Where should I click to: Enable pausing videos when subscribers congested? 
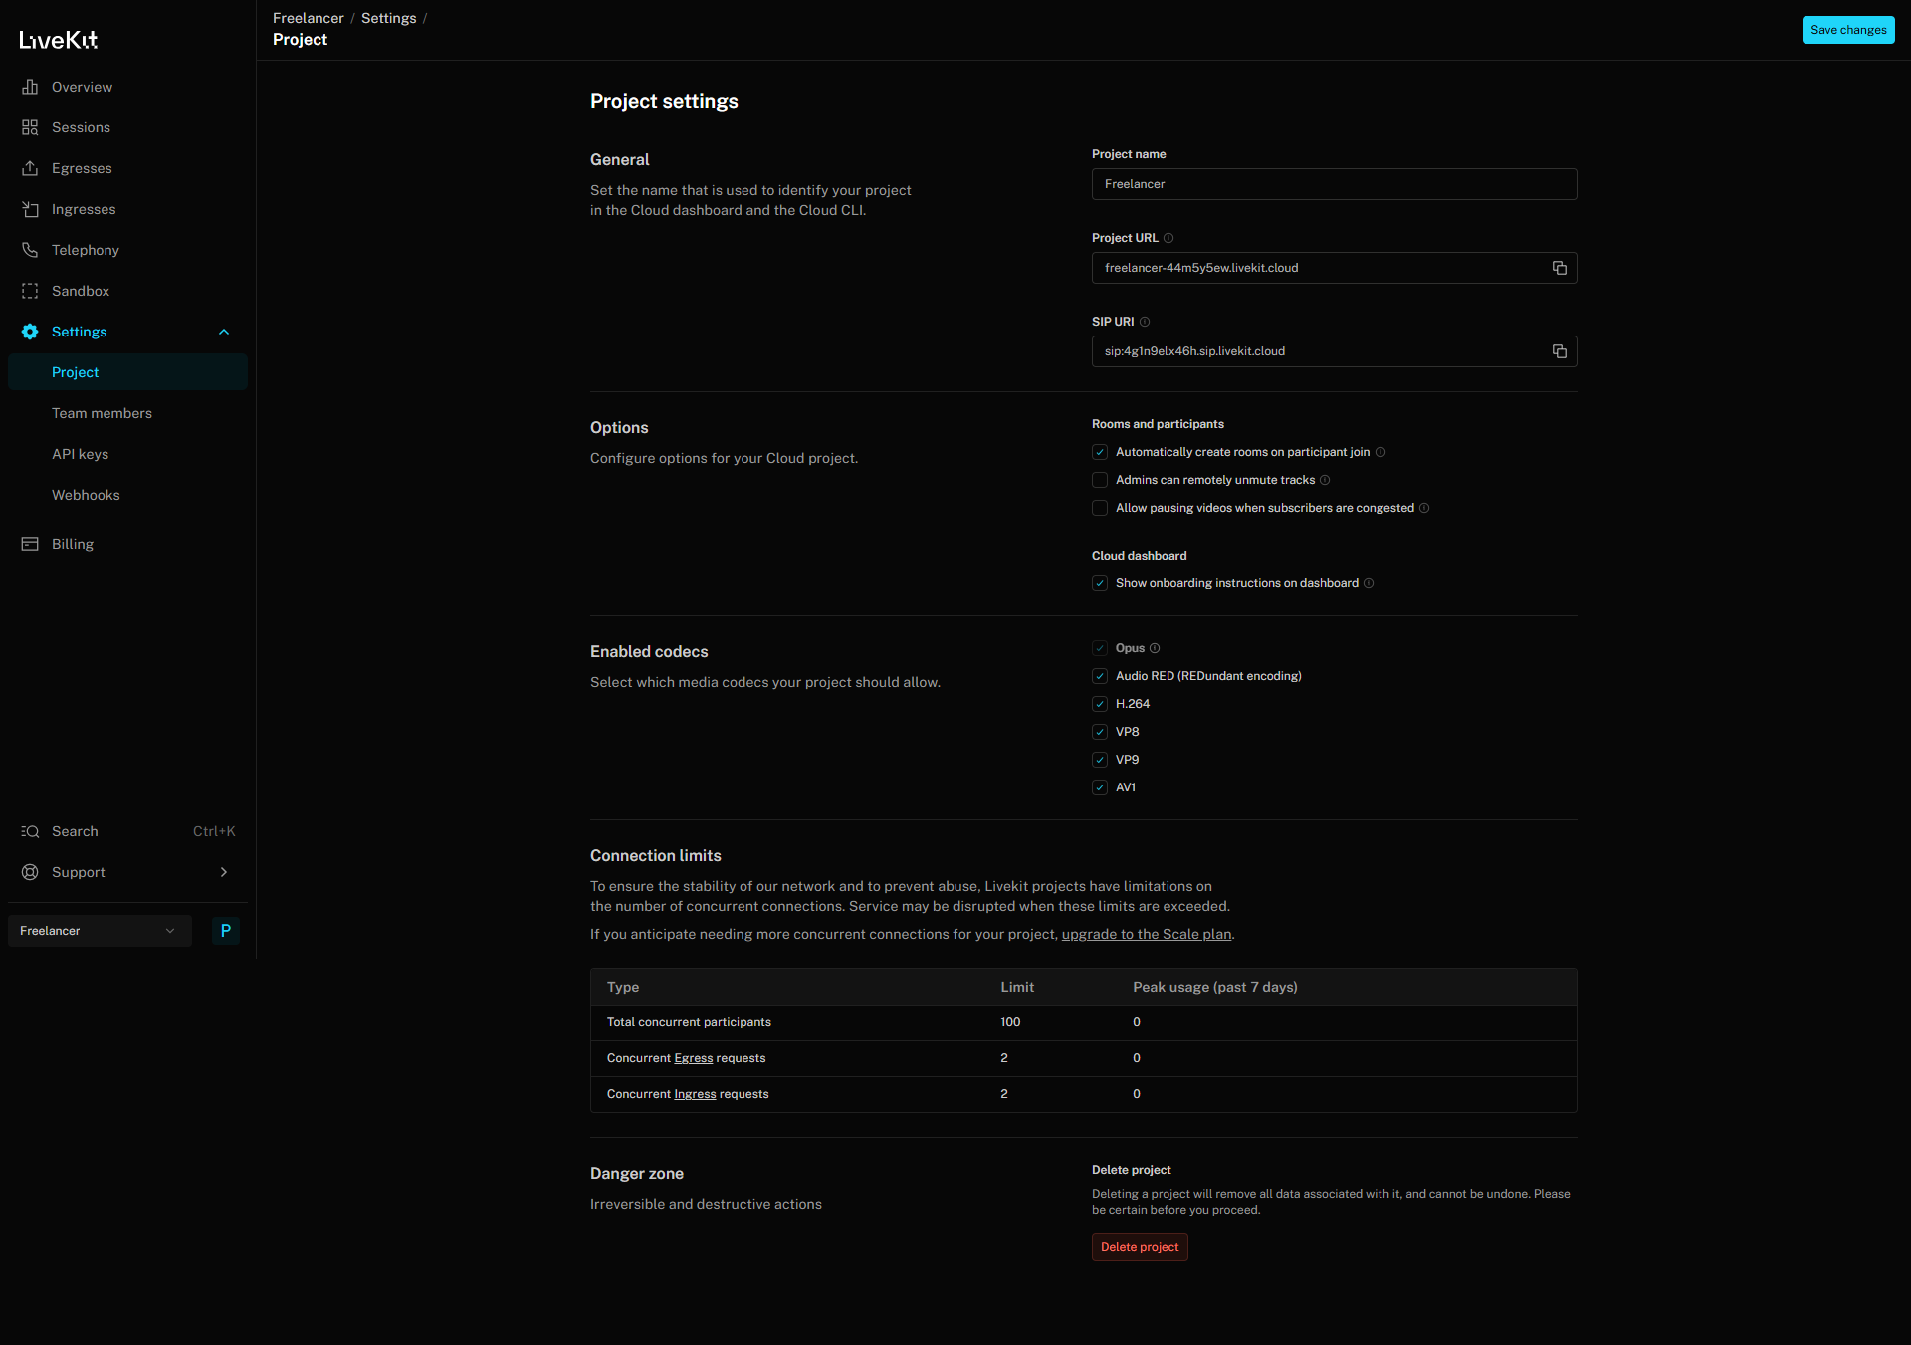click(1100, 508)
